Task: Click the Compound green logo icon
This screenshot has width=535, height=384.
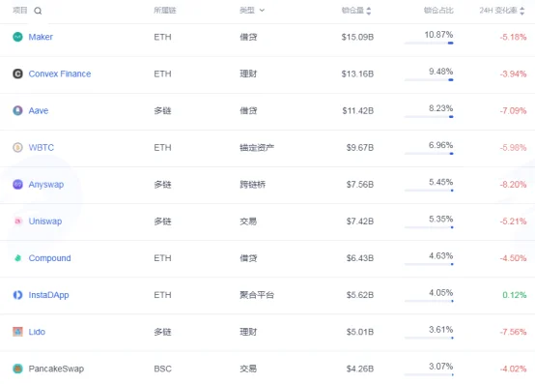Action: [17, 258]
